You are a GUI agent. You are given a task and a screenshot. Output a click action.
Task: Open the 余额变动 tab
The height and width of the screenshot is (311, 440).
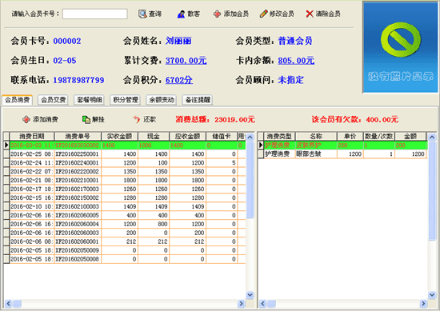(162, 100)
